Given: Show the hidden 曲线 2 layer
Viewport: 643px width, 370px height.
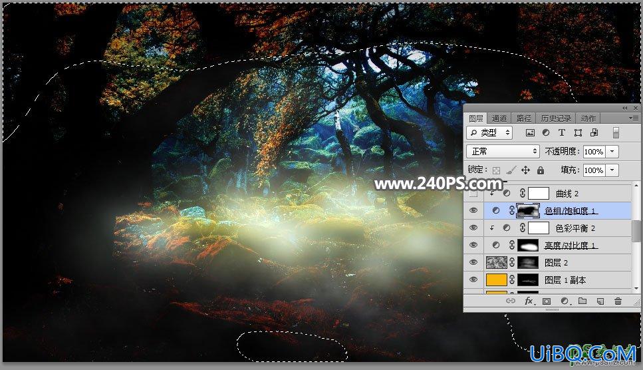Looking at the screenshot, I should tap(473, 193).
